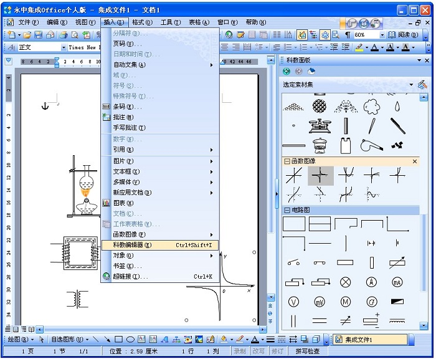Click the New document toolbar icon
Screen dimensions: 436x359
(x=12, y=35)
